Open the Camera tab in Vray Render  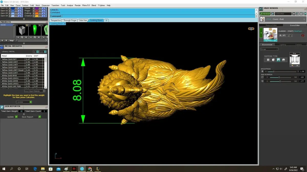299,45
